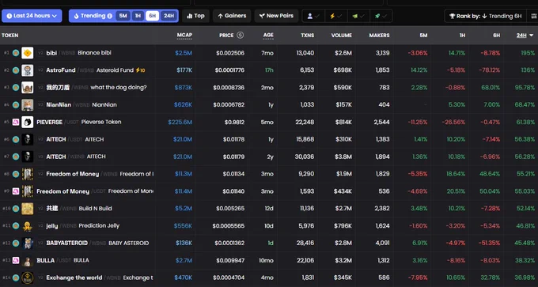Click the BULLA token logo
Image resolution: width=538 pixels, height=287 pixels.
[x=28, y=261]
